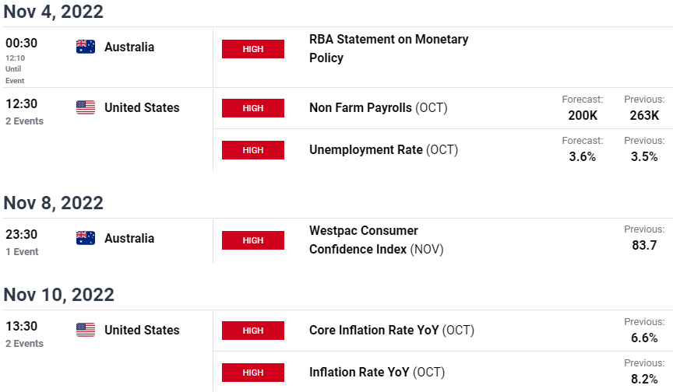This screenshot has width=673, height=392.
Task: Click HIGH badge beside Non Farm Payrolls
Action: tap(253, 108)
